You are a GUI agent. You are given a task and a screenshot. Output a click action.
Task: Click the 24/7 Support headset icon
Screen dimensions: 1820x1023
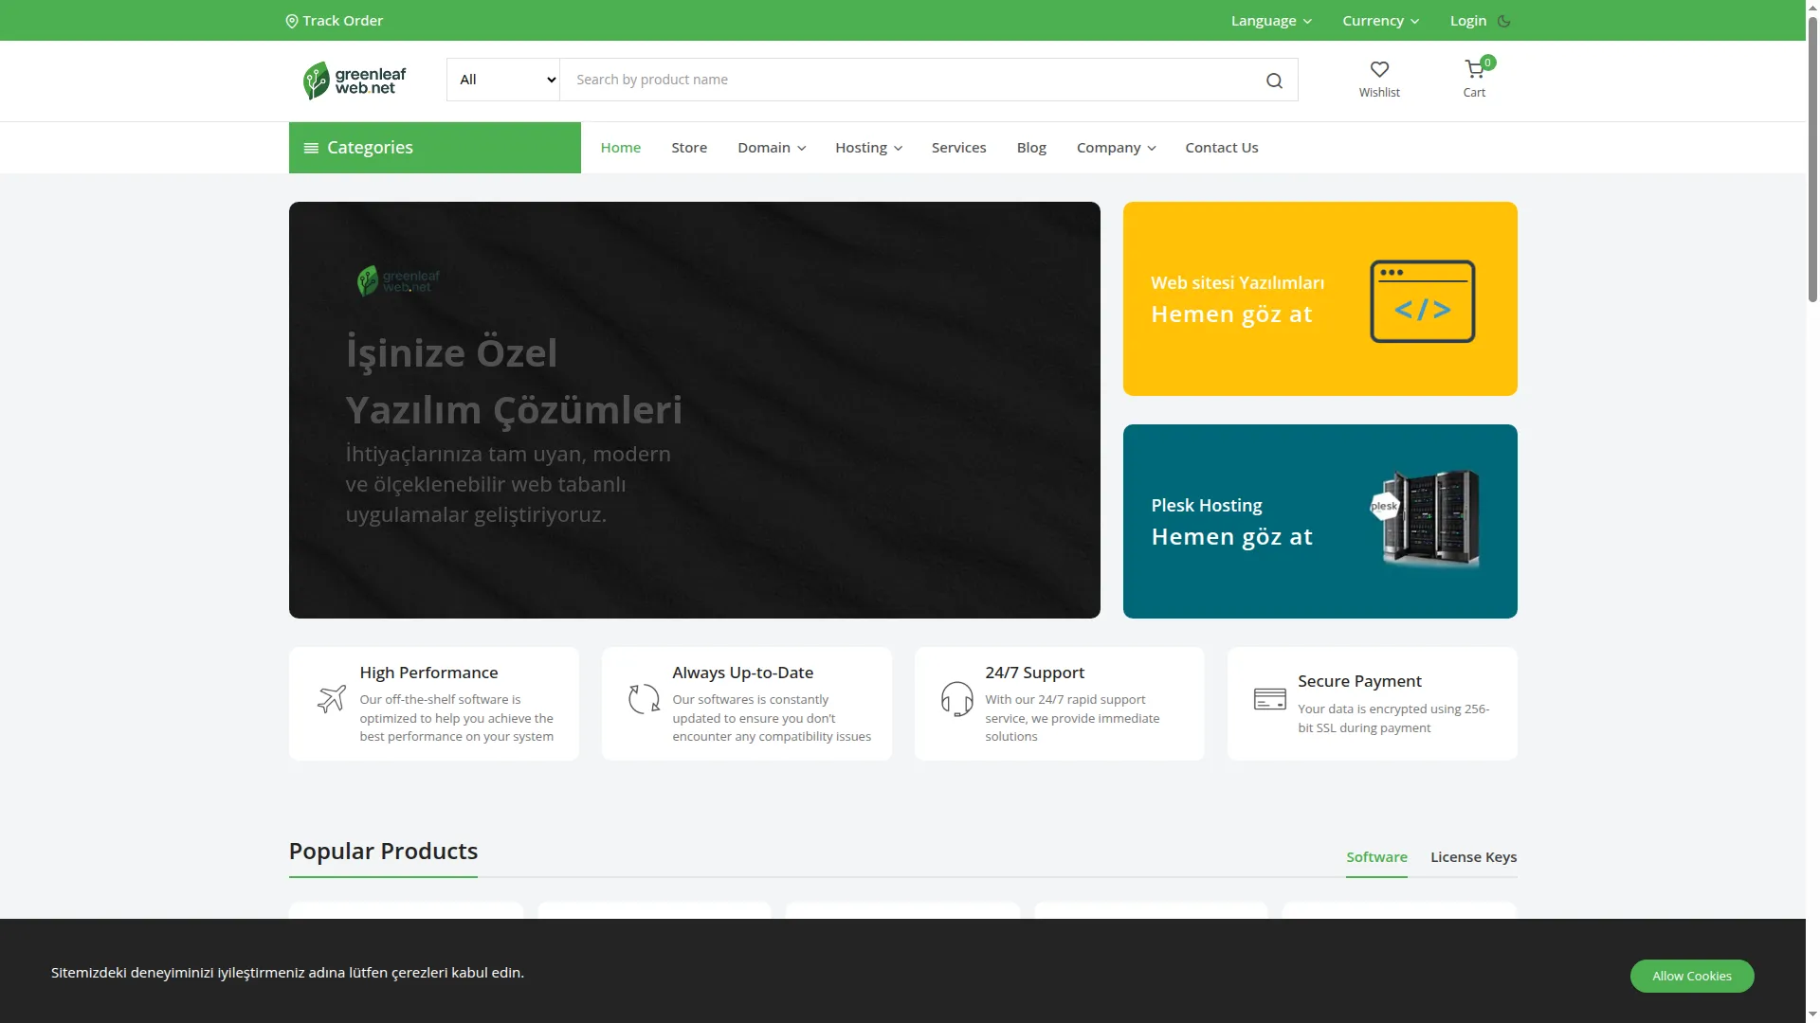click(956, 699)
